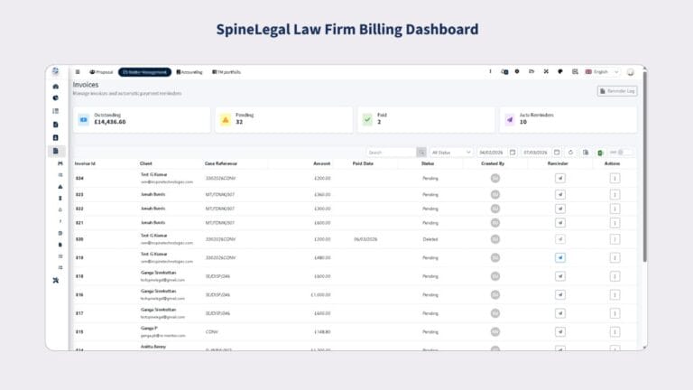
Task: Click the Amount column header
Action: (x=322, y=163)
